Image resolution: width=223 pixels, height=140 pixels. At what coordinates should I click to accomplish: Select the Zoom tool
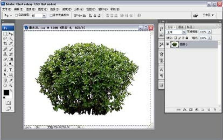point(11,85)
